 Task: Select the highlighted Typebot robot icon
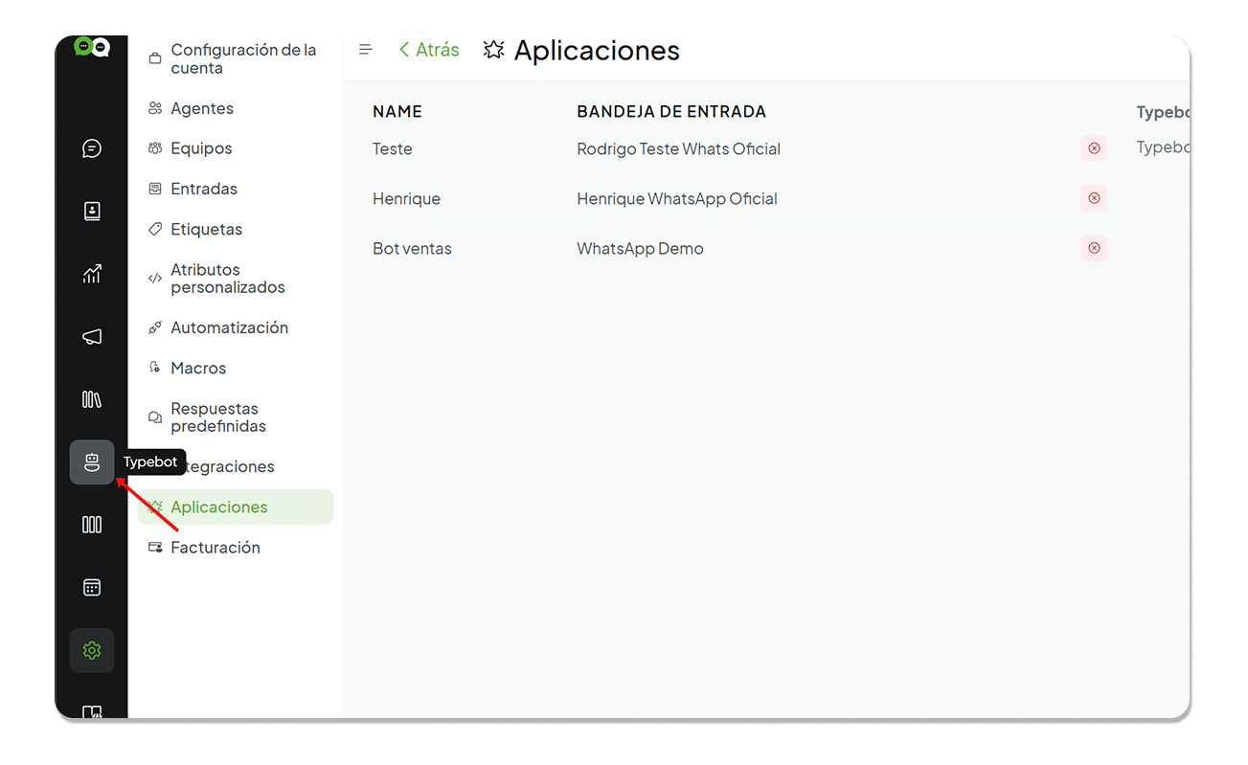91,461
